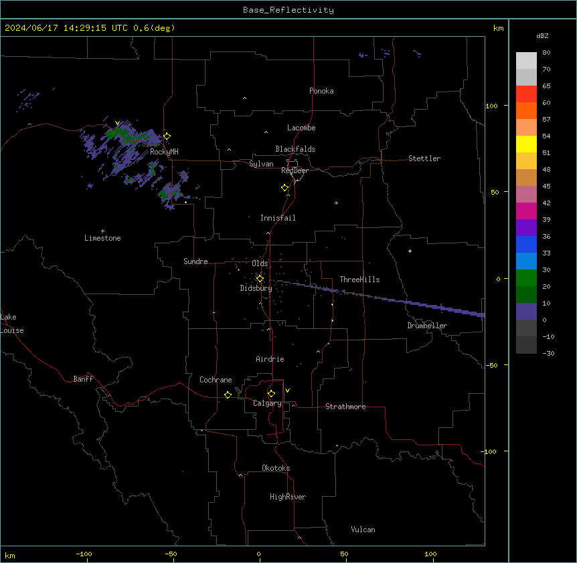577x563 pixels.
Task: Click the Strathmore label
Action: point(345,407)
